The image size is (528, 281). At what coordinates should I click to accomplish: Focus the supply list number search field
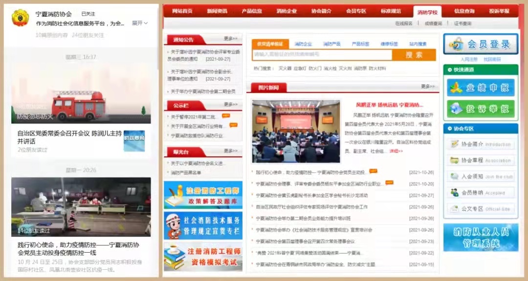[x=322, y=55]
